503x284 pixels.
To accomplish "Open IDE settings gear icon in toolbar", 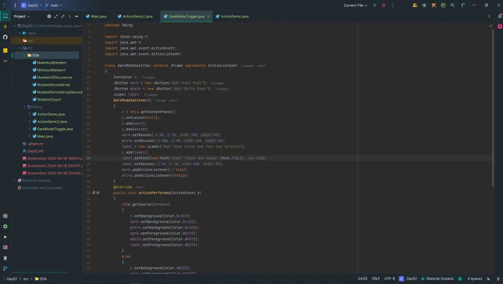I will pyautogui.click(x=443, y=5).
